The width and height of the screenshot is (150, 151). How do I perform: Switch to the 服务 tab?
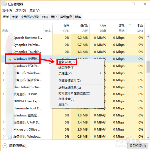(x=78, y=17)
